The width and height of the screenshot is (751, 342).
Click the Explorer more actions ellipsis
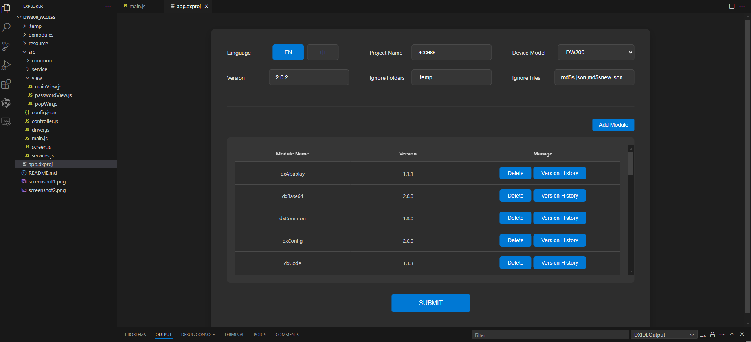click(108, 6)
